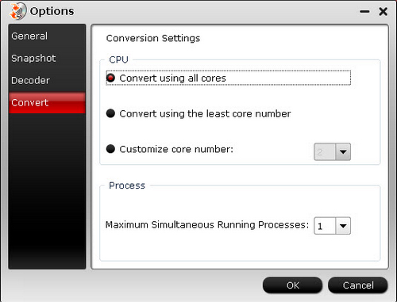The width and height of the screenshot is (397, 302).
Task: Confirm settings with the OK button
Action: pyautogui.click(x=292, y=285)
